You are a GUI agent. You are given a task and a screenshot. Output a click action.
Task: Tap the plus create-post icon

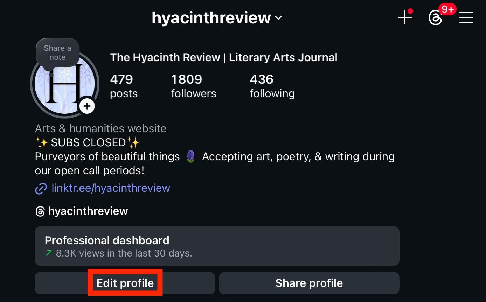(405, 17)
